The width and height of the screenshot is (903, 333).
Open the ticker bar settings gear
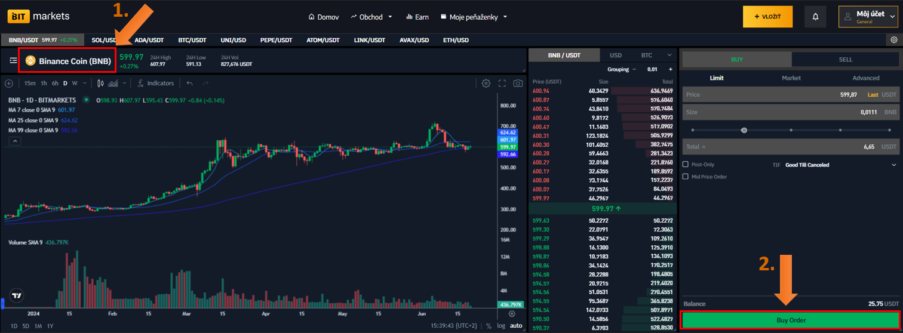894,40
